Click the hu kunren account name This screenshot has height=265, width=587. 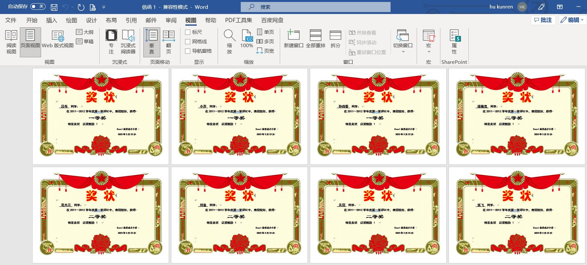(x=501, y=7)
